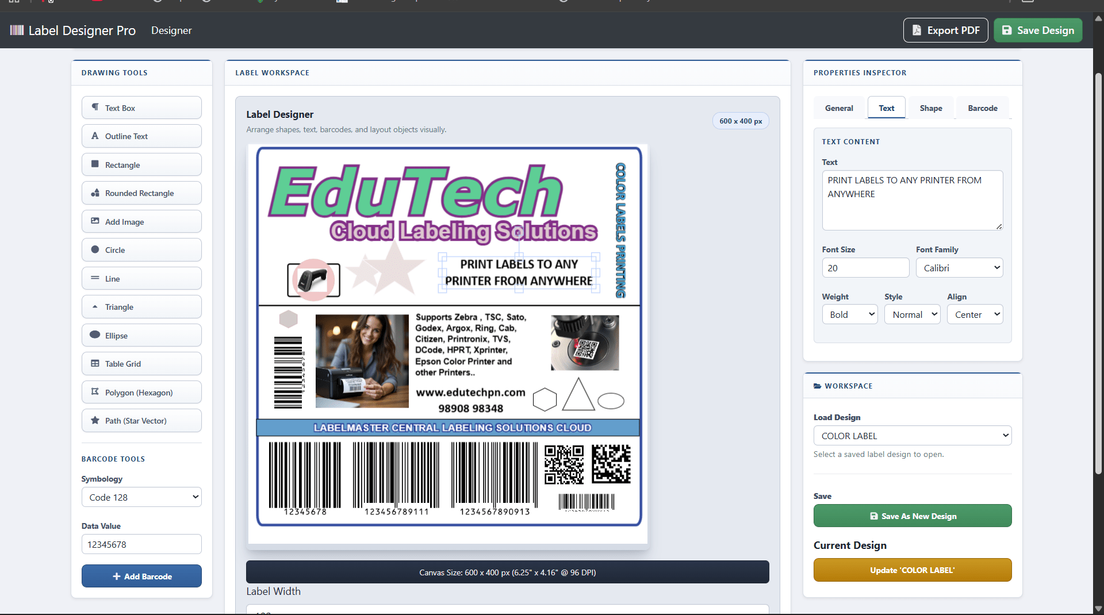Click the Export PDF button
This screenshot has width=1104, height=615.
[946, 30]
